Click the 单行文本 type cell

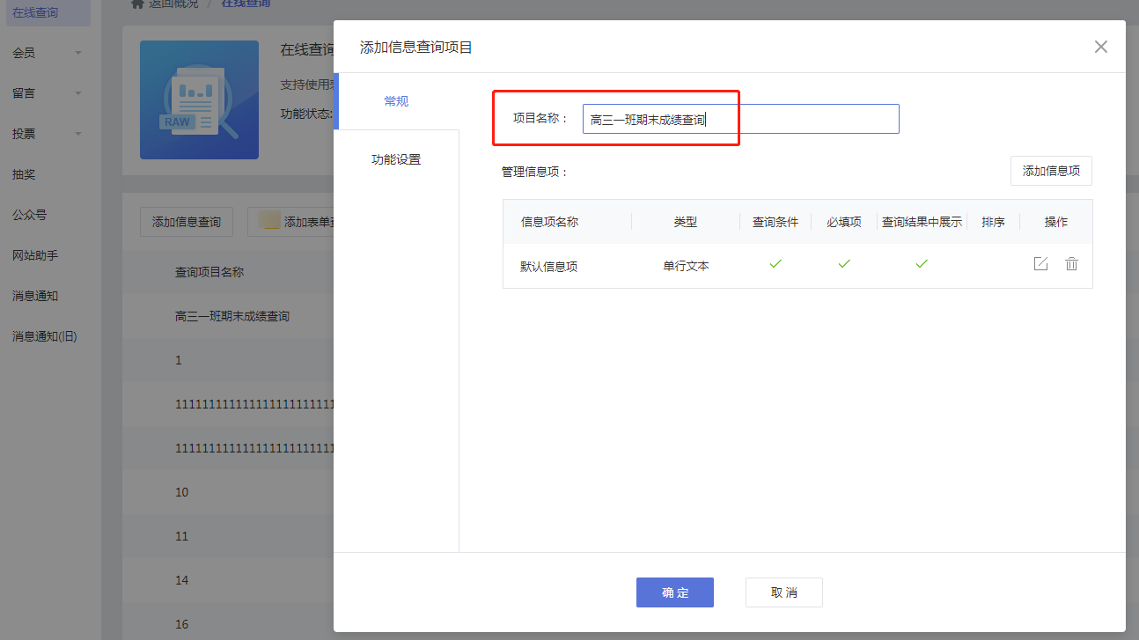point(687,266)
